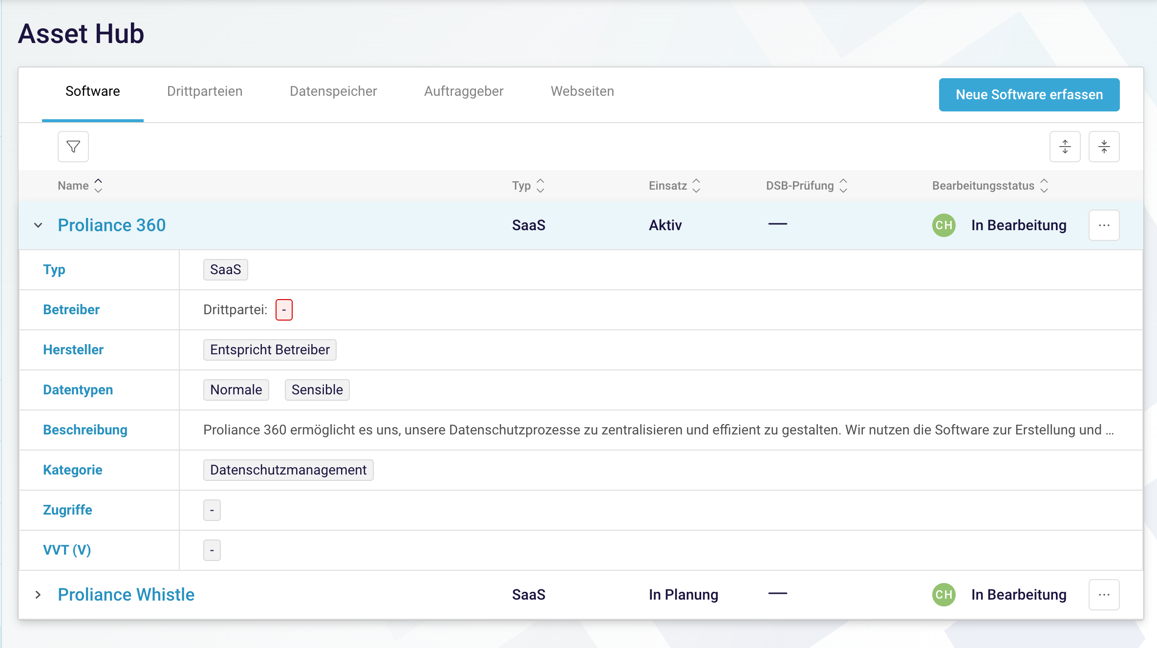The height and width of the screenshot is (648, 1157).
Task: Click the collapse all rows icon
Action: click(1104, 147)
